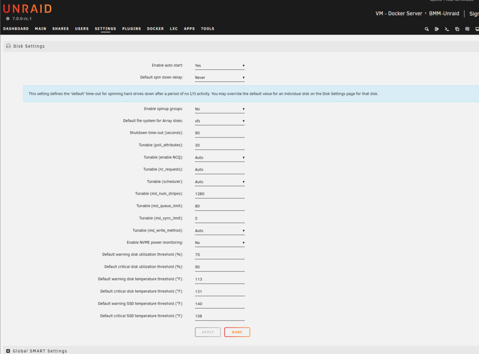
Task: Click the UNRAID logo
Action: pyautogui.click(x=27, y=9)
